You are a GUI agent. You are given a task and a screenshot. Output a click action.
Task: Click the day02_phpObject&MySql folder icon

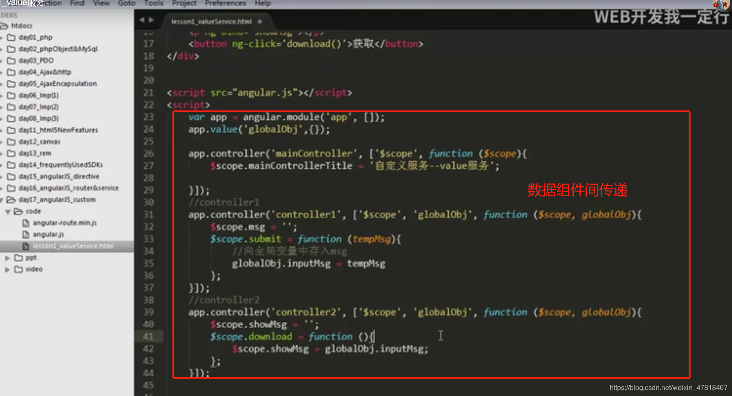[12, 49]
